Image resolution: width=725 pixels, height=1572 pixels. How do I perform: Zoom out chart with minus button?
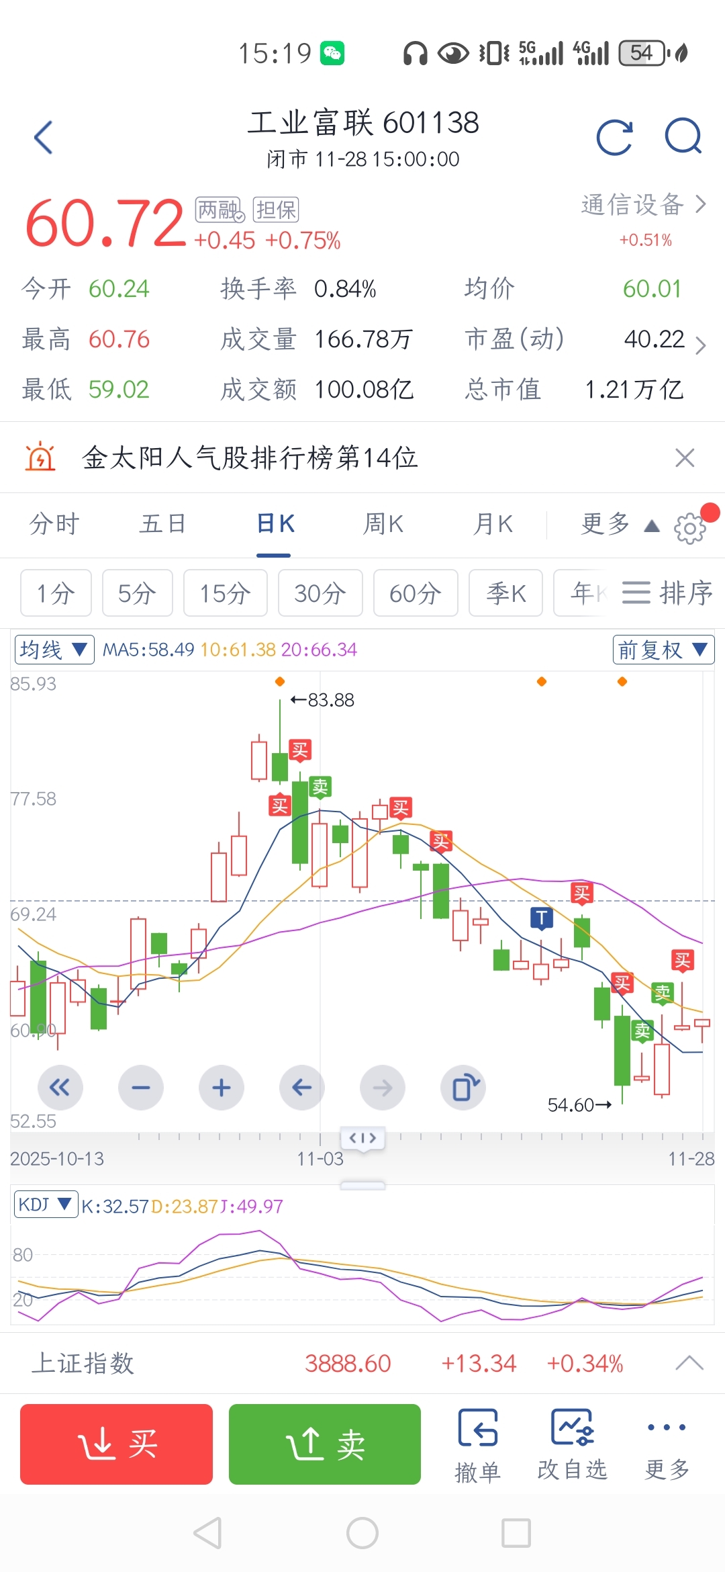pos(141,1087)
